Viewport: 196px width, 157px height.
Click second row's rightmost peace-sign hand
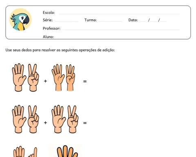tap(73, 119)
